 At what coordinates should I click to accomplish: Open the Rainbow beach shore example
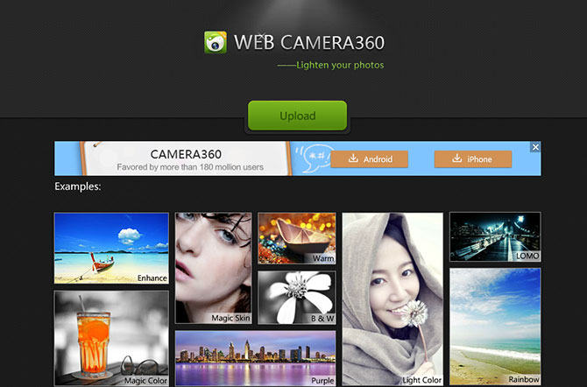[x=495, y=326]
